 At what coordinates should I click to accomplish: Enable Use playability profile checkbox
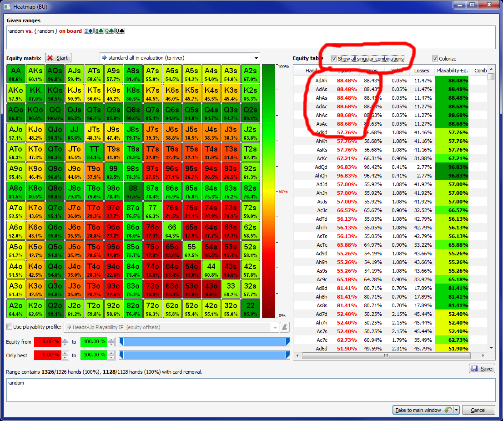pyautogui.click(x=10, y=327)
